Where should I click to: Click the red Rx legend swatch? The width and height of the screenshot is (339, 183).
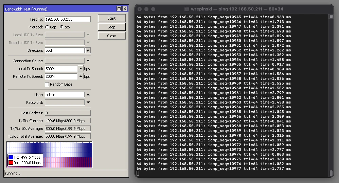(x=11, y=163)
